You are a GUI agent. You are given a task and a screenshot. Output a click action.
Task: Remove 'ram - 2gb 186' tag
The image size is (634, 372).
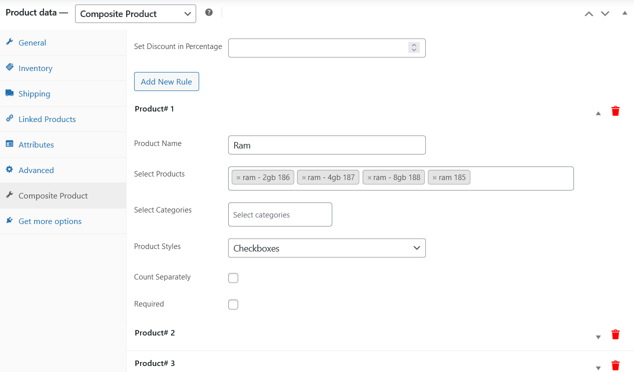click(x=238, y=177)
